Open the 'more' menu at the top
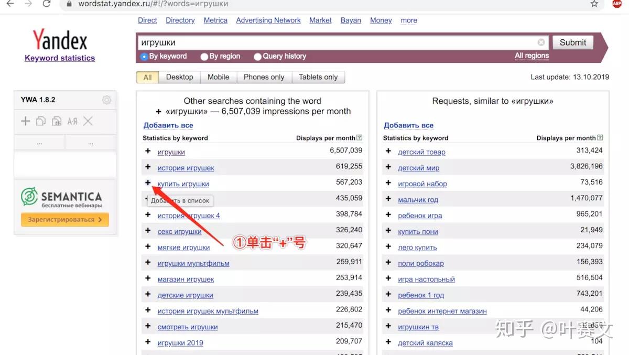The image size is (629, 355). coord(408,20)
